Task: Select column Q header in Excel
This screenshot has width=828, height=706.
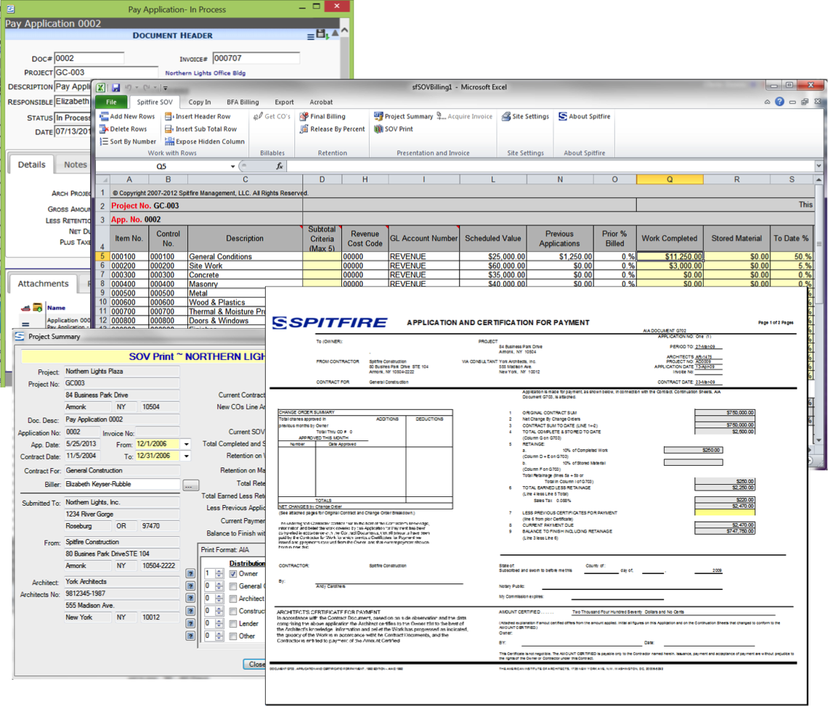Action: coord(670,179)
